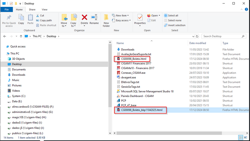250x141 pixels.
Task: Open Easy access dropdown
Action: coord(121,20)
